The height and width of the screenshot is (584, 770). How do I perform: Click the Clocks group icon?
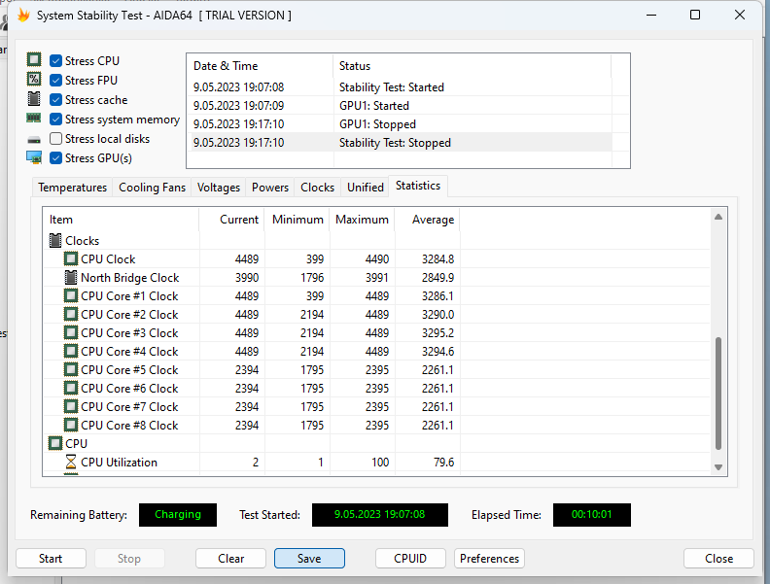point(55,240)
